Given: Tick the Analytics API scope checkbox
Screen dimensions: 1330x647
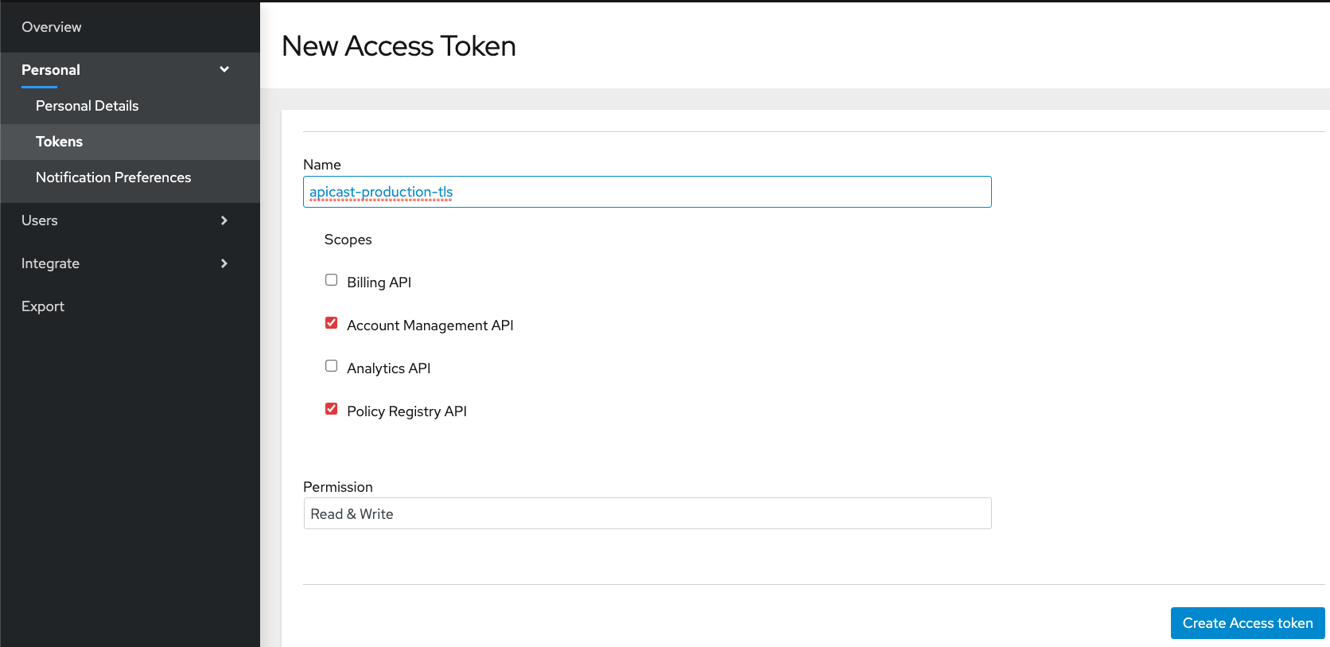Looking at the screenshot, I should point(331,366).
